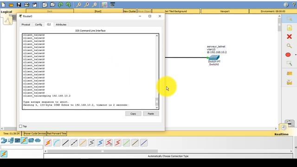The width and height of the screenshot is (297, 167).
Task: Pick blue Coaxial cable
Action: pyautogui.click(x=100, y=143)
